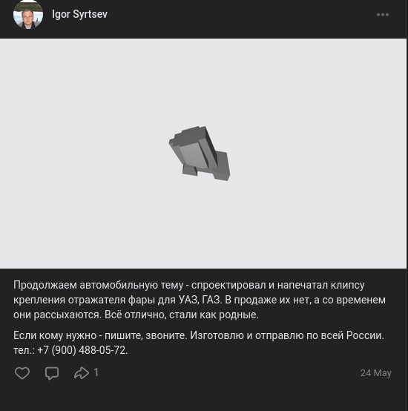408x411 pixels.
Task: Click the empty space between share count and date
Action: 228,372
